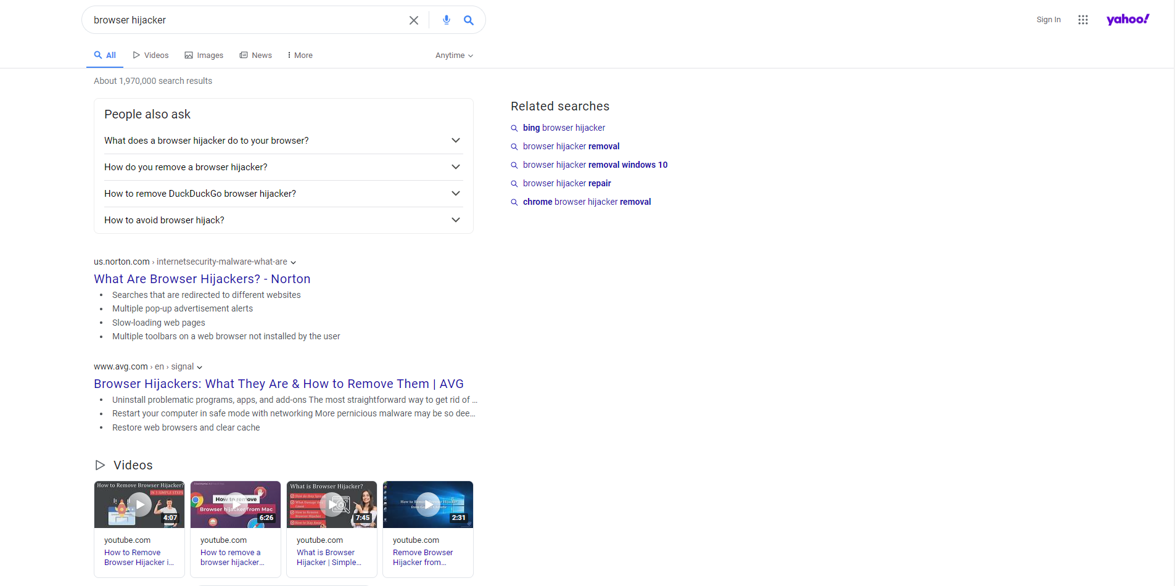Go to the Yahoo home logo

coord(1128,19)
